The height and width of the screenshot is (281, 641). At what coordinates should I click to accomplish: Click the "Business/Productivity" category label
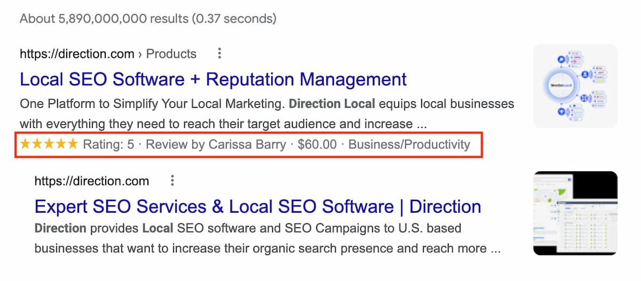(409, 144)
